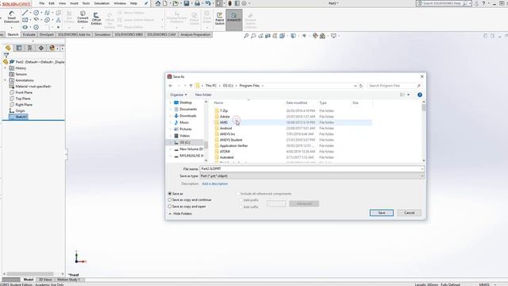Select Front Plane in feature tree
The width and height of the screenshot is (508, 286).
(24, 92)
